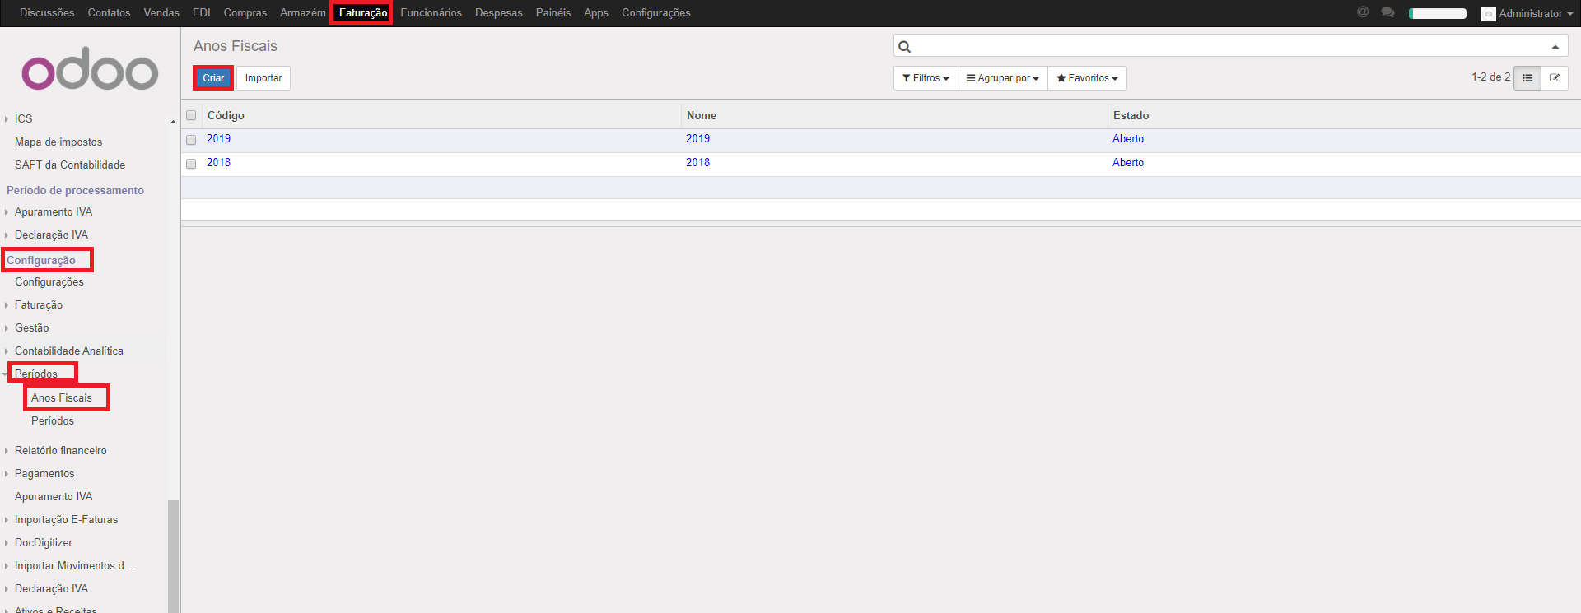Click the progress bar in top bar
1581x613 pixels.
[1437, 13]
